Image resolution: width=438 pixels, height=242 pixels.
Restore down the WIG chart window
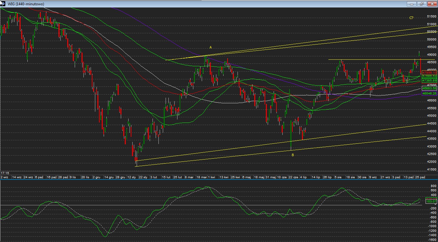click(x=422, y=4)
